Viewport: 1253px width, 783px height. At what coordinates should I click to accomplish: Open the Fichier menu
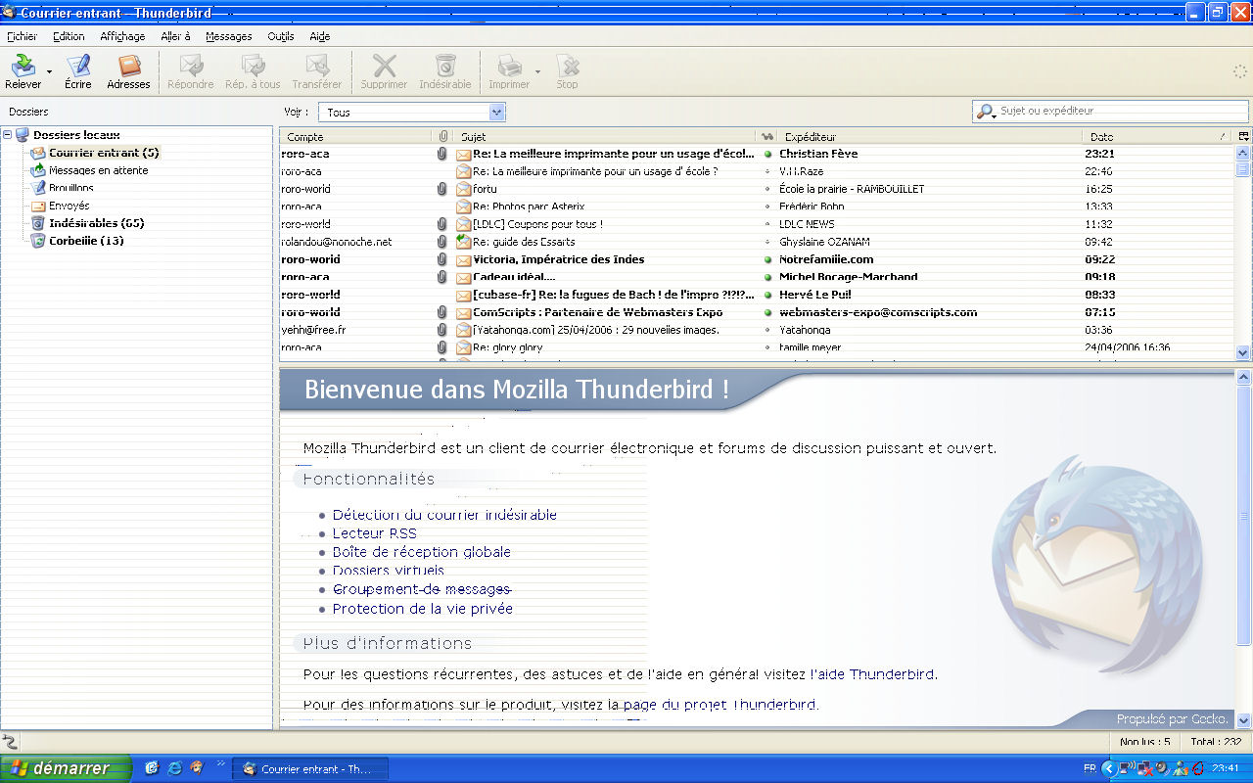pos(22,36)
